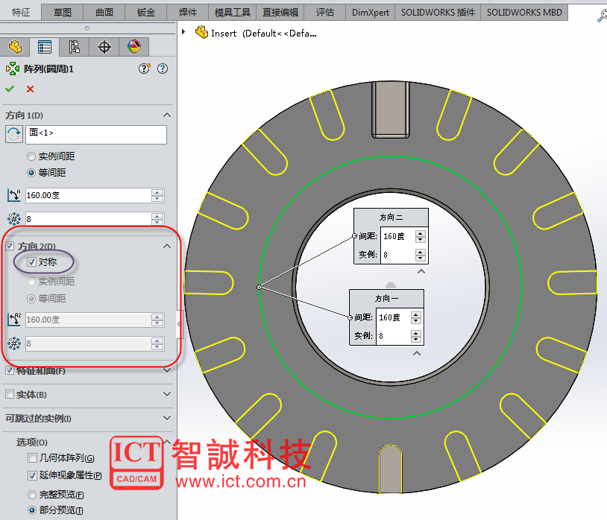Select Direction 1 实例间距 radio button
This screenshot has height=520, width=607.
[31, 156]
